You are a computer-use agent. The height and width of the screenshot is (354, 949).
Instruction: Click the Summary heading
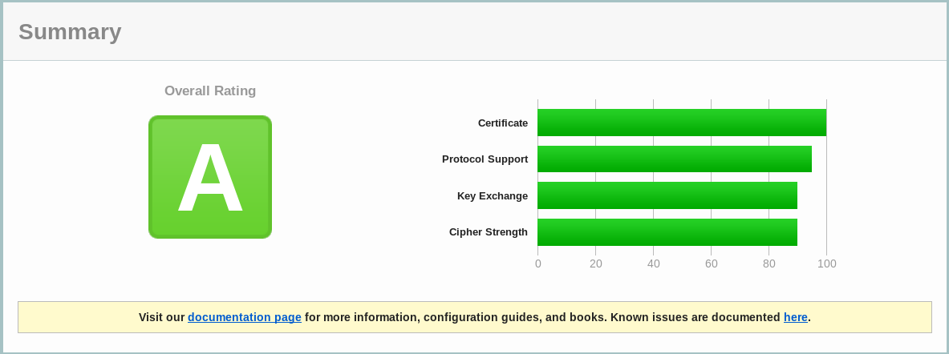pos(70,32)
